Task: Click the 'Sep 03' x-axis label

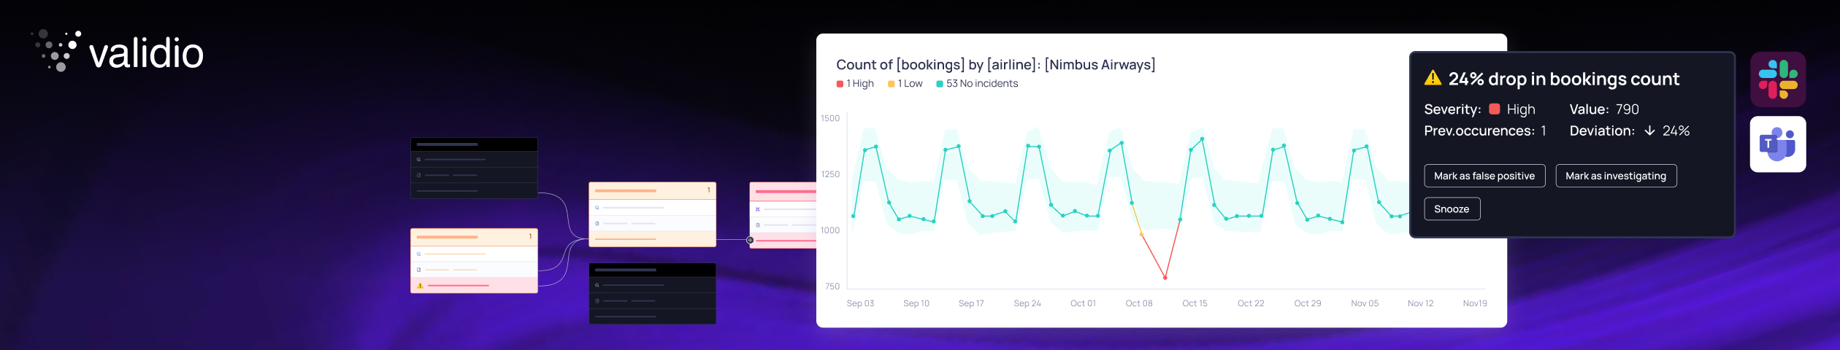Action: [x=860, y=303]
